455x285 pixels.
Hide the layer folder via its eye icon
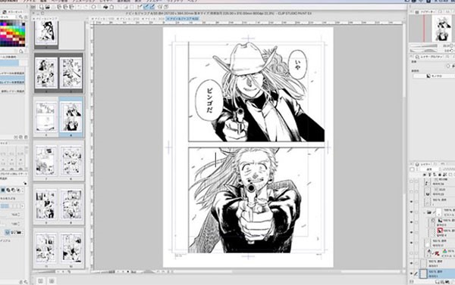point(412,212)
